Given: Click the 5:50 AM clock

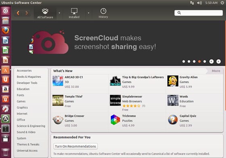Looking at the screenshot, I should tap(211, 3).
